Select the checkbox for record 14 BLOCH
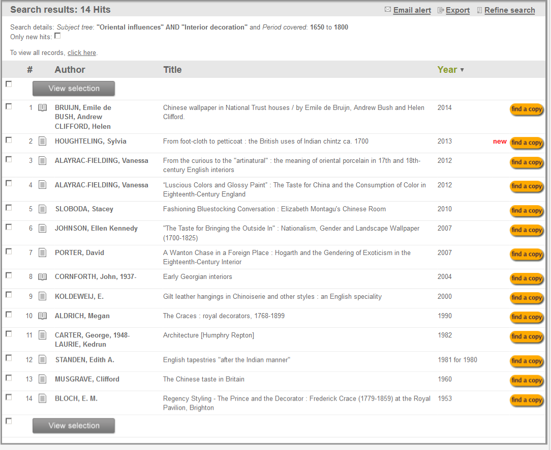 click(9, 397)
